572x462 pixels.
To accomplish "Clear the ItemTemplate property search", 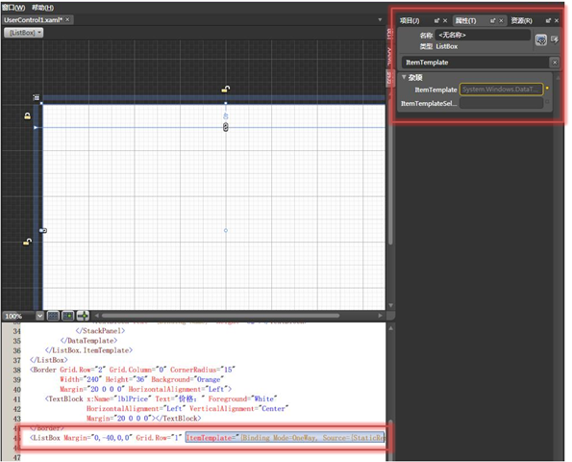I will pyautogui.click(x=555, y=63).
